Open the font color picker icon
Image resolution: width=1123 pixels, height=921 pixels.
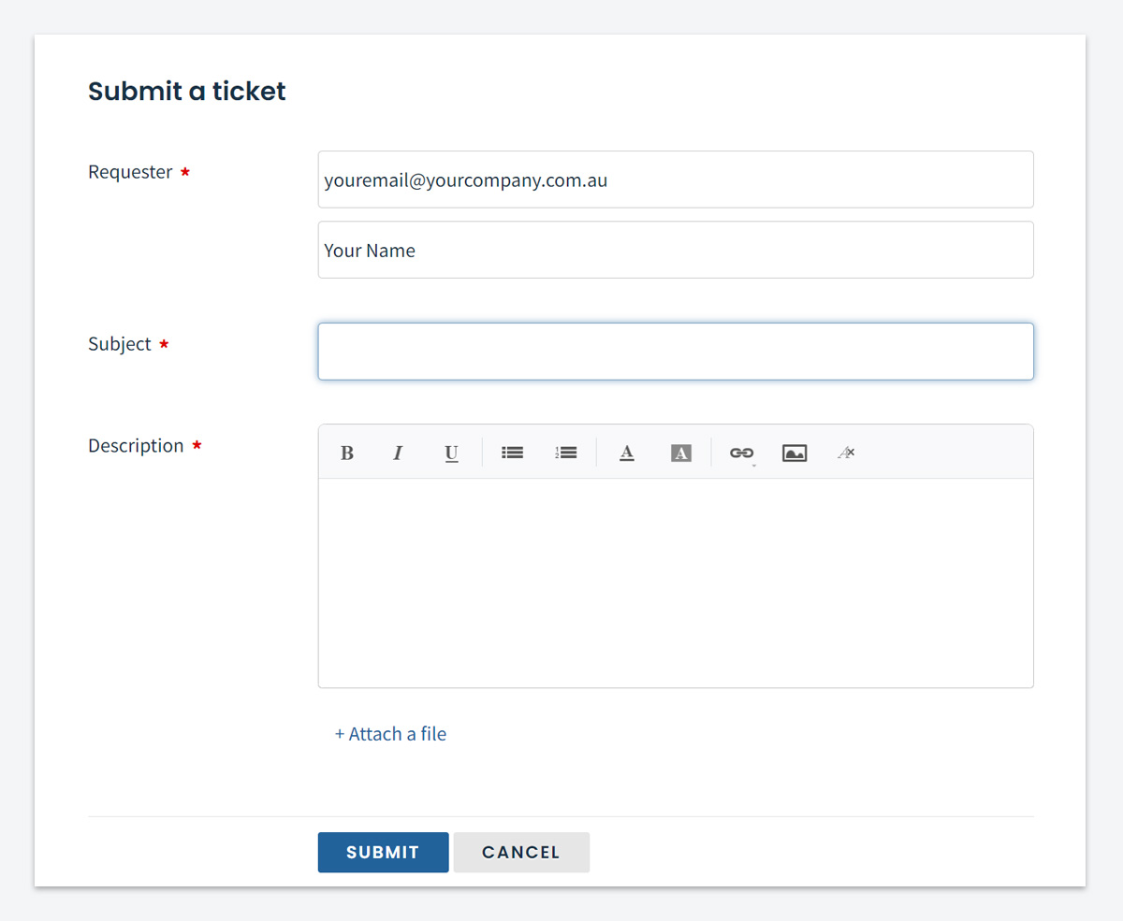(x=626, y=453)
